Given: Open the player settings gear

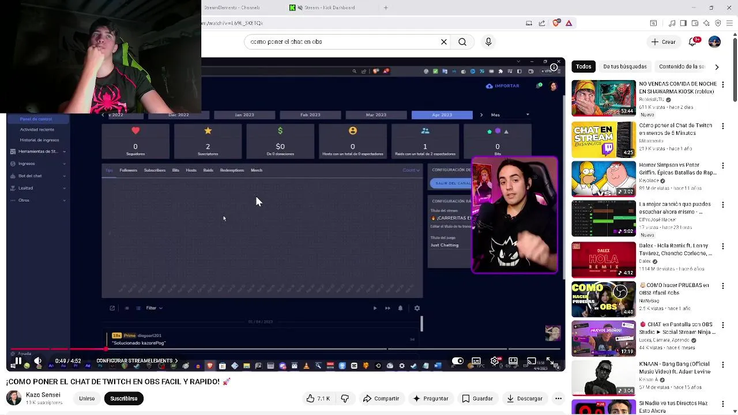Looking at the screenshot, I should [x=495, y=361].
